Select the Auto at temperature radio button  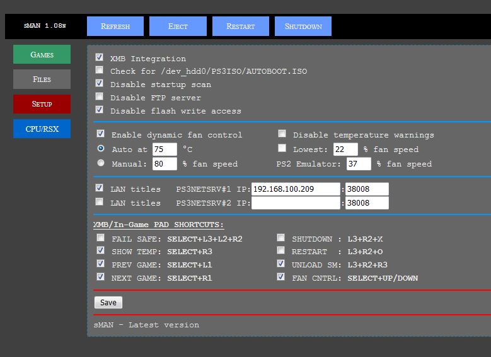click(101, 148)
